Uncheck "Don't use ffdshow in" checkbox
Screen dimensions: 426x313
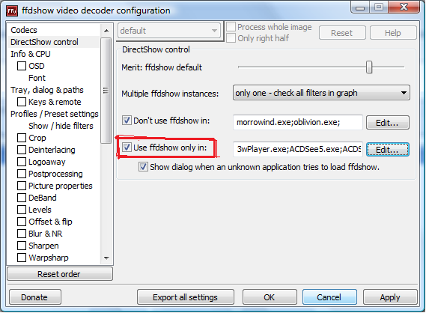click(127, 121)
